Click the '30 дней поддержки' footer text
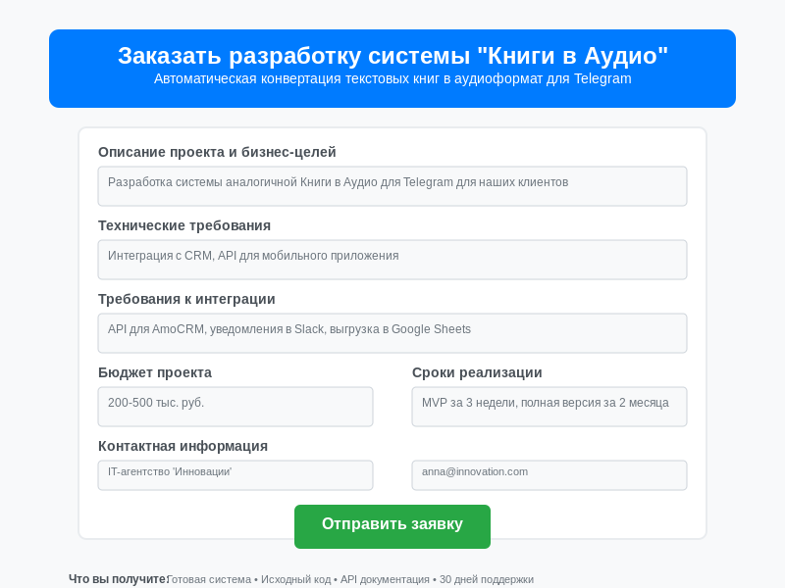The image size is (785, 588). (487, 579)
